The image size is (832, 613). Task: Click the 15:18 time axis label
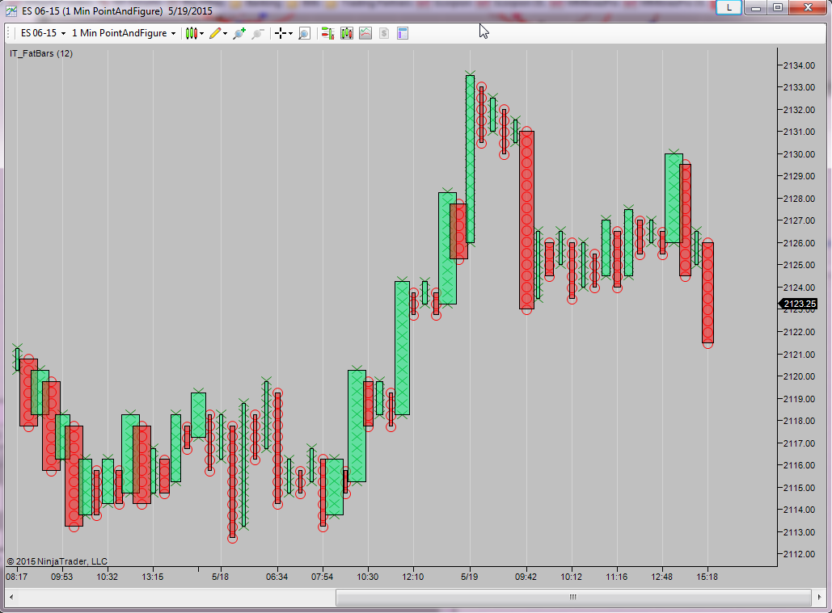pos(707,577)
